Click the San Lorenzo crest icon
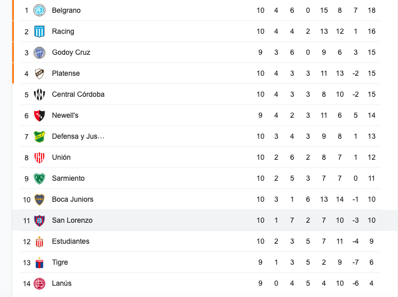This screenshot has height=297, width=398. [x=39, y=221]
